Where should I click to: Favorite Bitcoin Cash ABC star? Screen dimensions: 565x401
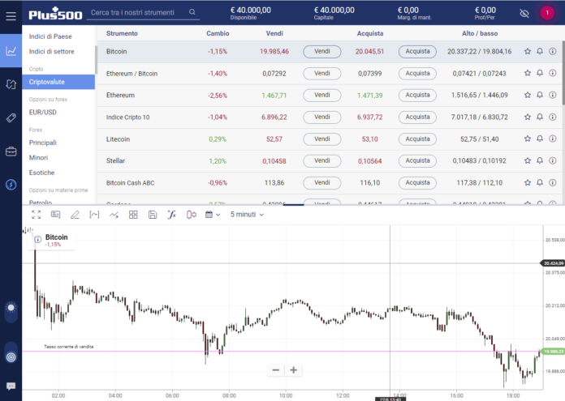tap(528, 183)
